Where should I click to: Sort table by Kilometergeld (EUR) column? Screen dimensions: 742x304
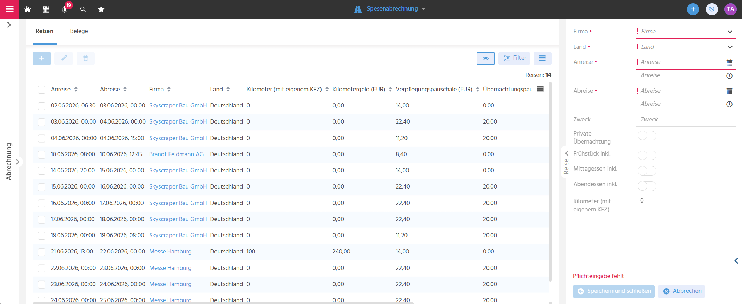click(x=362, y=89)
